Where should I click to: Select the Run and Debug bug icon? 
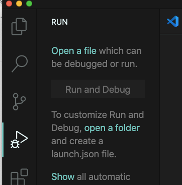click(19, 140)
